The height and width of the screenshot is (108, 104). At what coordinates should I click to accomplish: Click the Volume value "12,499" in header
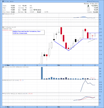(96, 12)
